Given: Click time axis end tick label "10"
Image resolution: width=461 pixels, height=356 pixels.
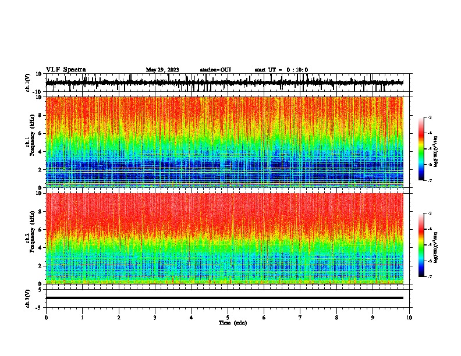Looking at the screenshot, I should point(409,318).
